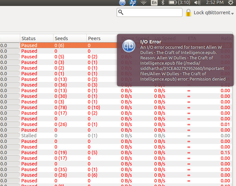This screenshot has width=236, height=186.
Task: Click the Ratio 0.01 in the 0 (26) seeds, 0 (1) peers row
Action: pyautogui.click(x=225, y=124)
